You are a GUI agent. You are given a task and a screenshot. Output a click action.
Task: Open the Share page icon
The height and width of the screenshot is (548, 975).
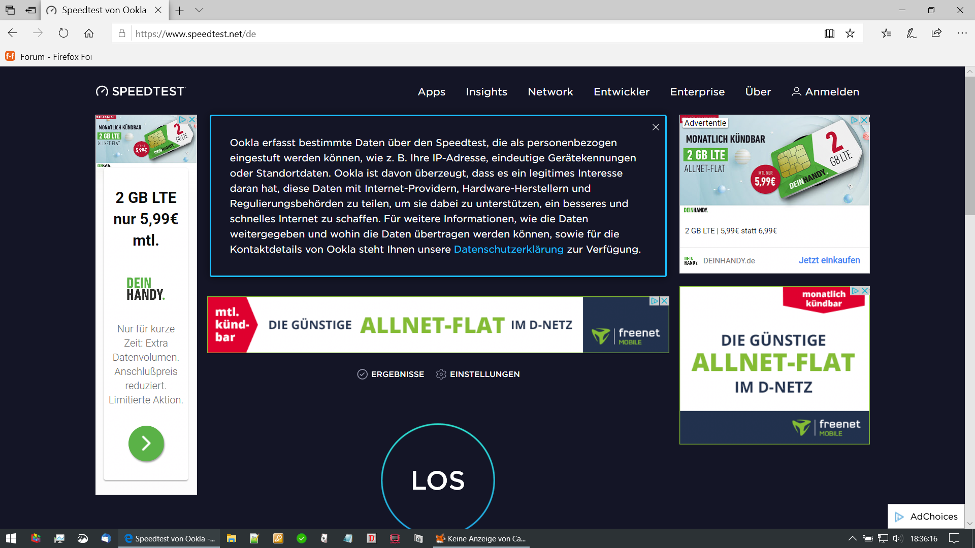tap(936, 33)
